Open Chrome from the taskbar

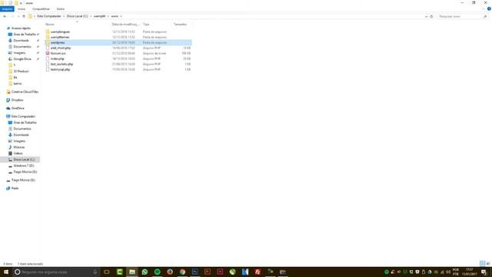point(182,272)
